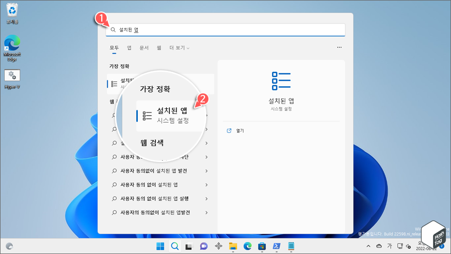The image size is (451, 254).
Task: Open the Windows Start button
Action: click(160, 246)
